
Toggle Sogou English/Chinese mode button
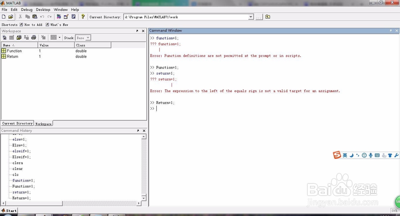[x=345, y=155]
